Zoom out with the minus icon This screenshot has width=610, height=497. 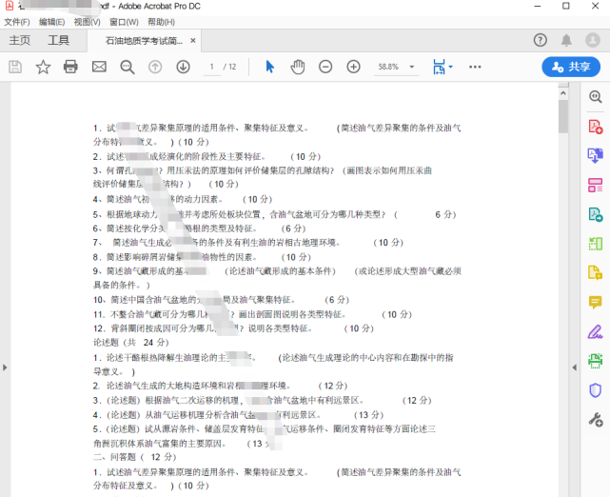pyautogui.click(x=325, y=67)
